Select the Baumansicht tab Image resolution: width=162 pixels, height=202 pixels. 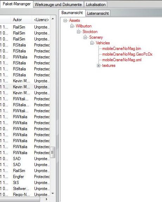coord(72,13)
